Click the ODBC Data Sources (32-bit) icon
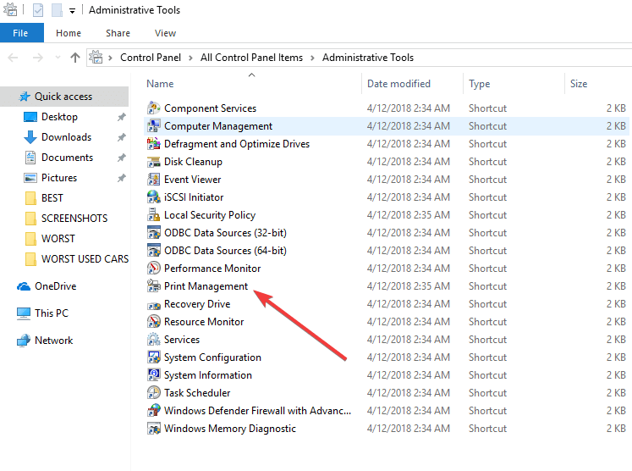This screenshot has height=471, width=632. tap(154, 232)
